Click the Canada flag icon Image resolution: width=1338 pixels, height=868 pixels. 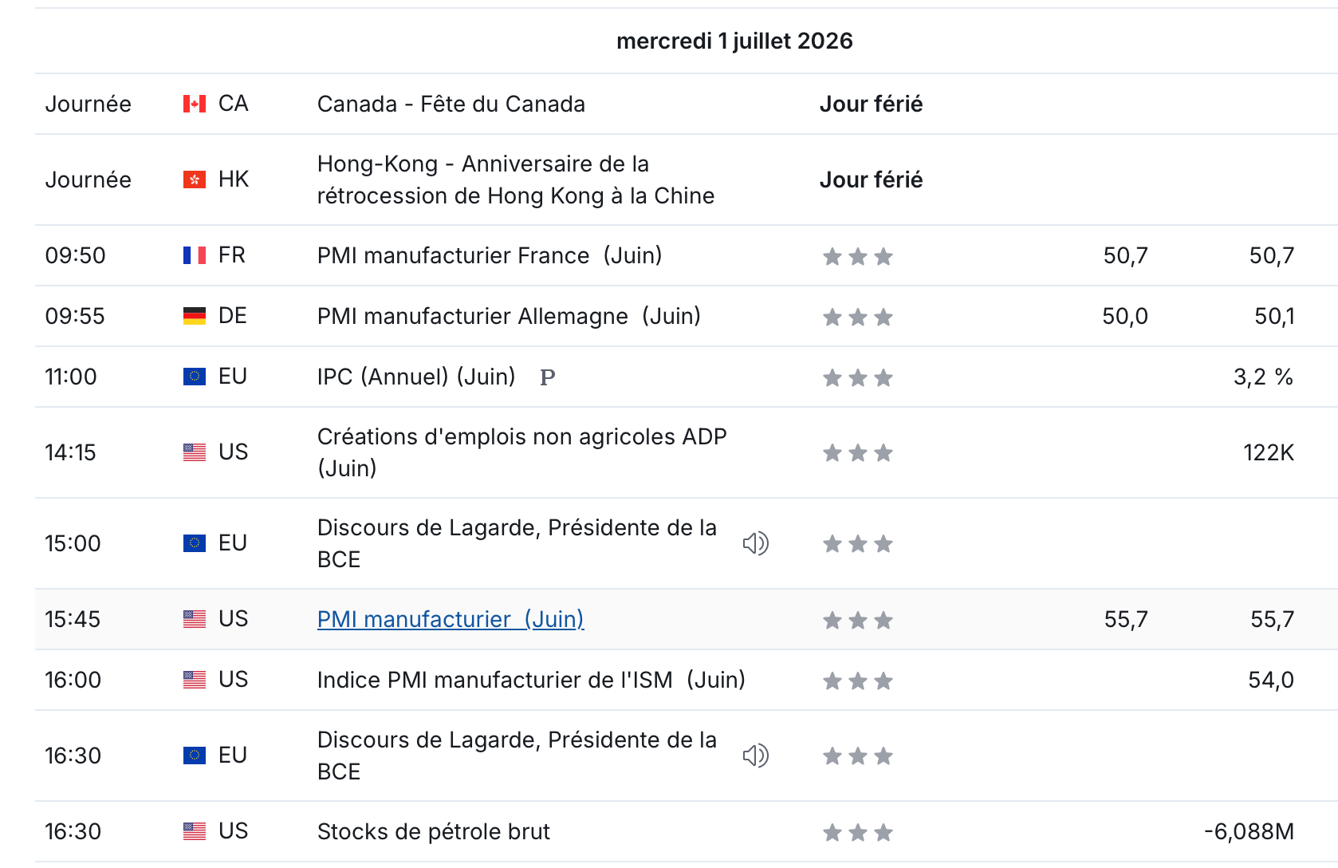click(195, 104)
